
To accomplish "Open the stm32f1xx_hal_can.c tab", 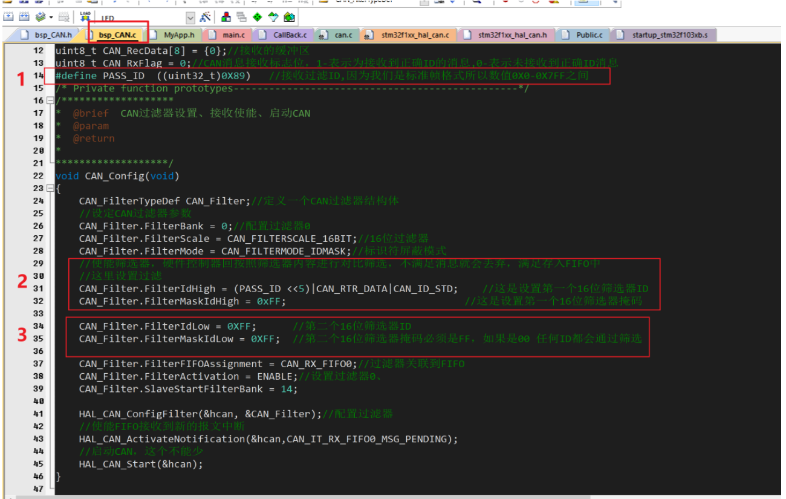I will tap(409, 35).
